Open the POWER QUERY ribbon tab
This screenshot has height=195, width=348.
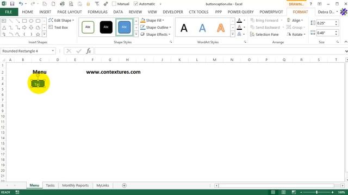[240, 12]
